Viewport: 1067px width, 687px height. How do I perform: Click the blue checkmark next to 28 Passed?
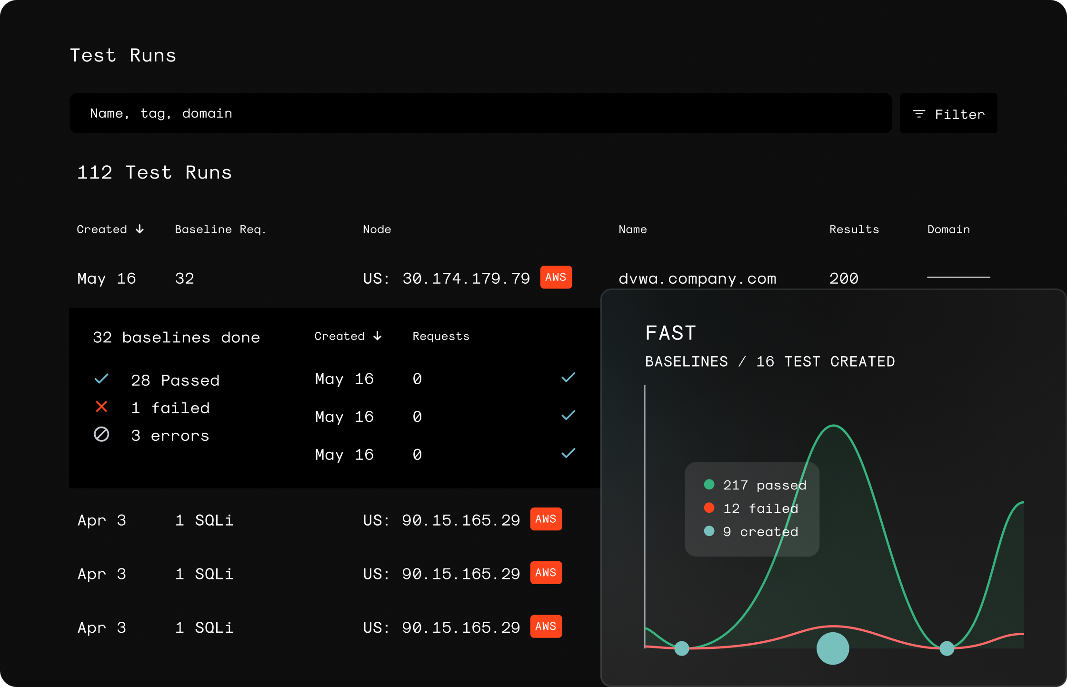101,379
